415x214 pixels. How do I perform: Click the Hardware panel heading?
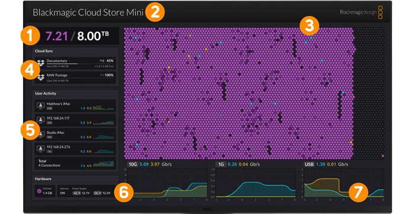43,179
